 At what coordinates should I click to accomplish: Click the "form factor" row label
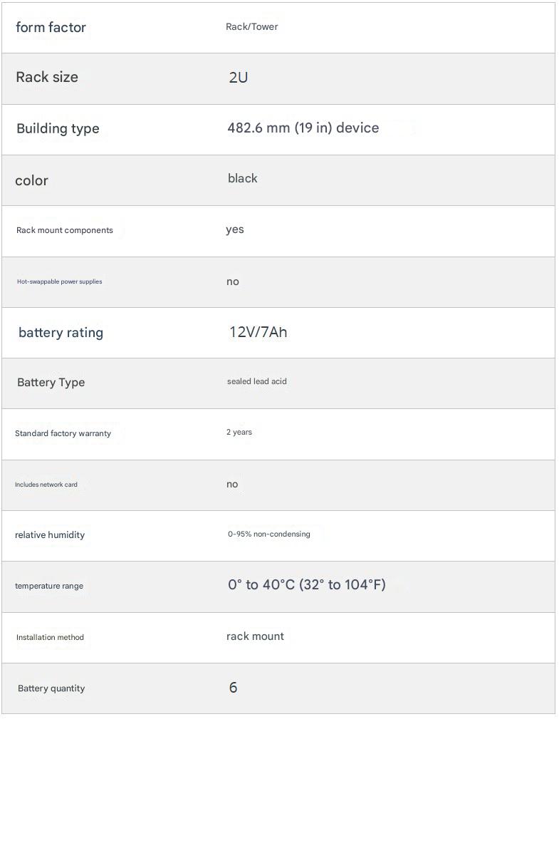click(51, 28)
